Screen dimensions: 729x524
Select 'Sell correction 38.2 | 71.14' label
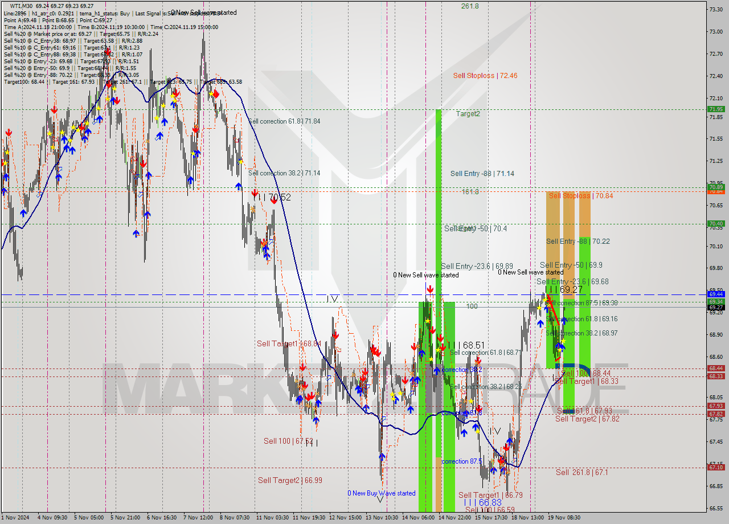tap(284, 173)
